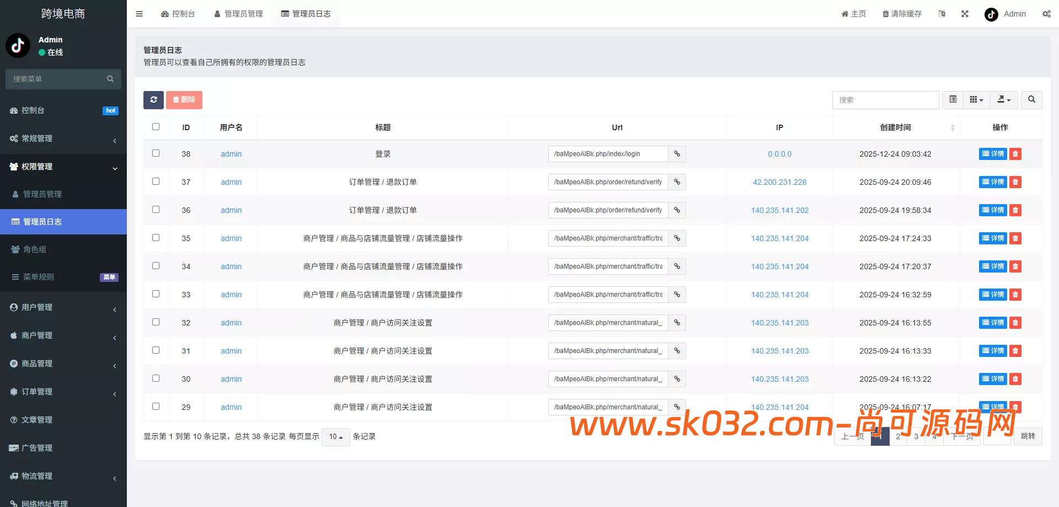This screenshot has width=1059, height=507.
Task: Check the row checkbox for log ID 35
Action: [x=156, y=237]
